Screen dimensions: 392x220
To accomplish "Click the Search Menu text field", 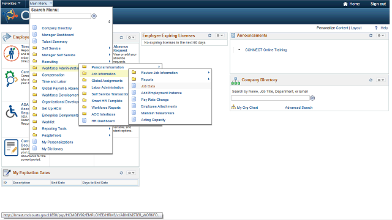I will 61,16.
